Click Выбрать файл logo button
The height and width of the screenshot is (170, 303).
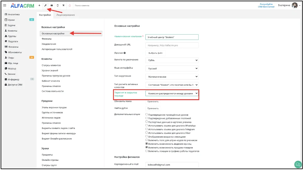pyautogui.click(x=155, y=53)
